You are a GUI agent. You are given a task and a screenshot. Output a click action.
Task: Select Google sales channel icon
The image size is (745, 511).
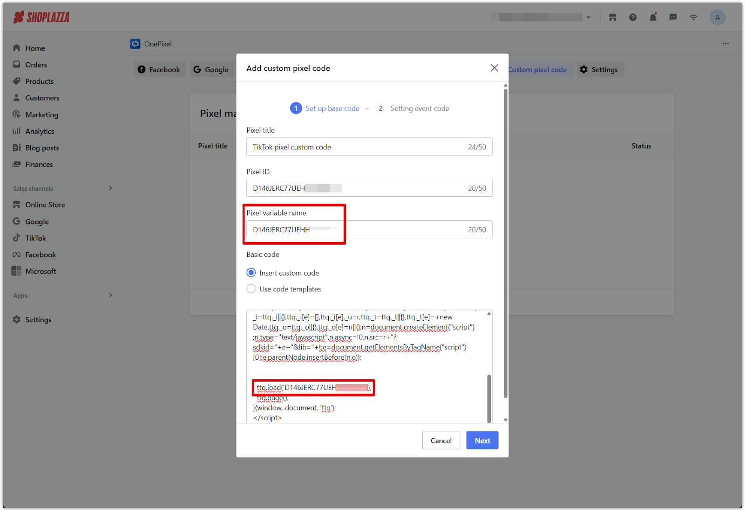tap(17, 222)
